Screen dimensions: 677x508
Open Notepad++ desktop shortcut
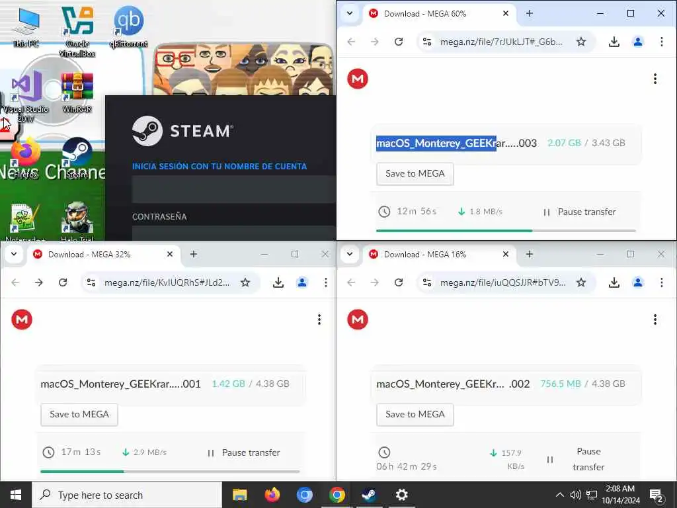pos(26,222)
